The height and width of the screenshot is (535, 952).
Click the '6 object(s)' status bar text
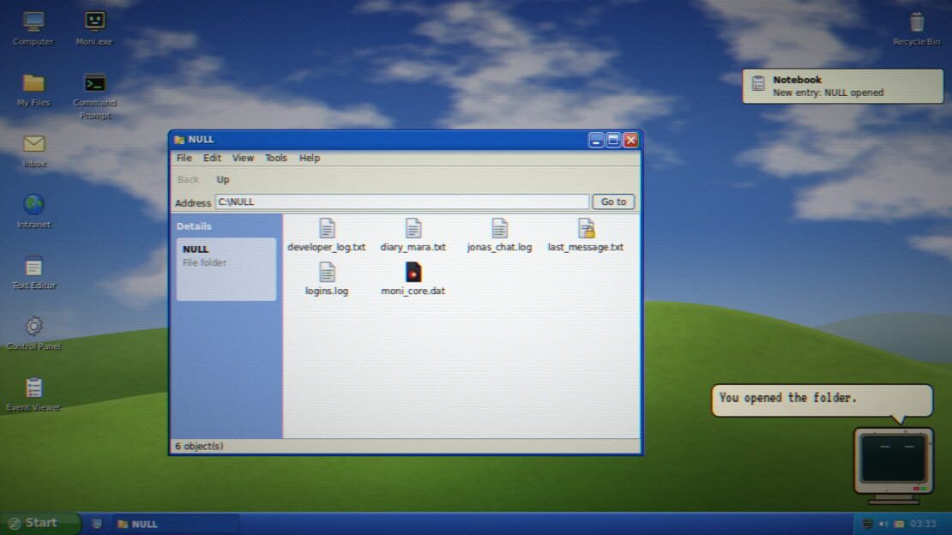[199, 447]
